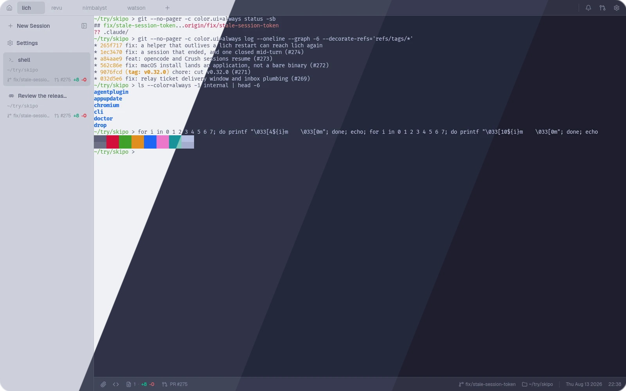Click the 22:38 clock
Viewport: 626px width, 391px height.
click(615, 384)
